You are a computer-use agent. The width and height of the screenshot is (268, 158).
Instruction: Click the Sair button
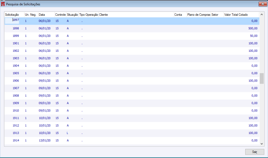point(255,152)
